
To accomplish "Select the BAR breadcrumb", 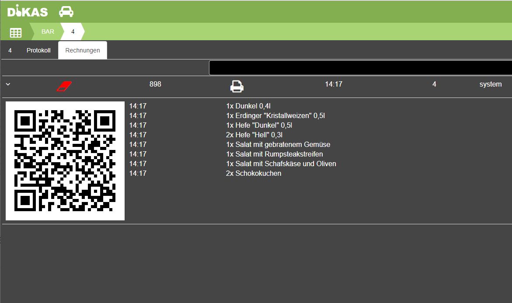I will coord(48,31).
